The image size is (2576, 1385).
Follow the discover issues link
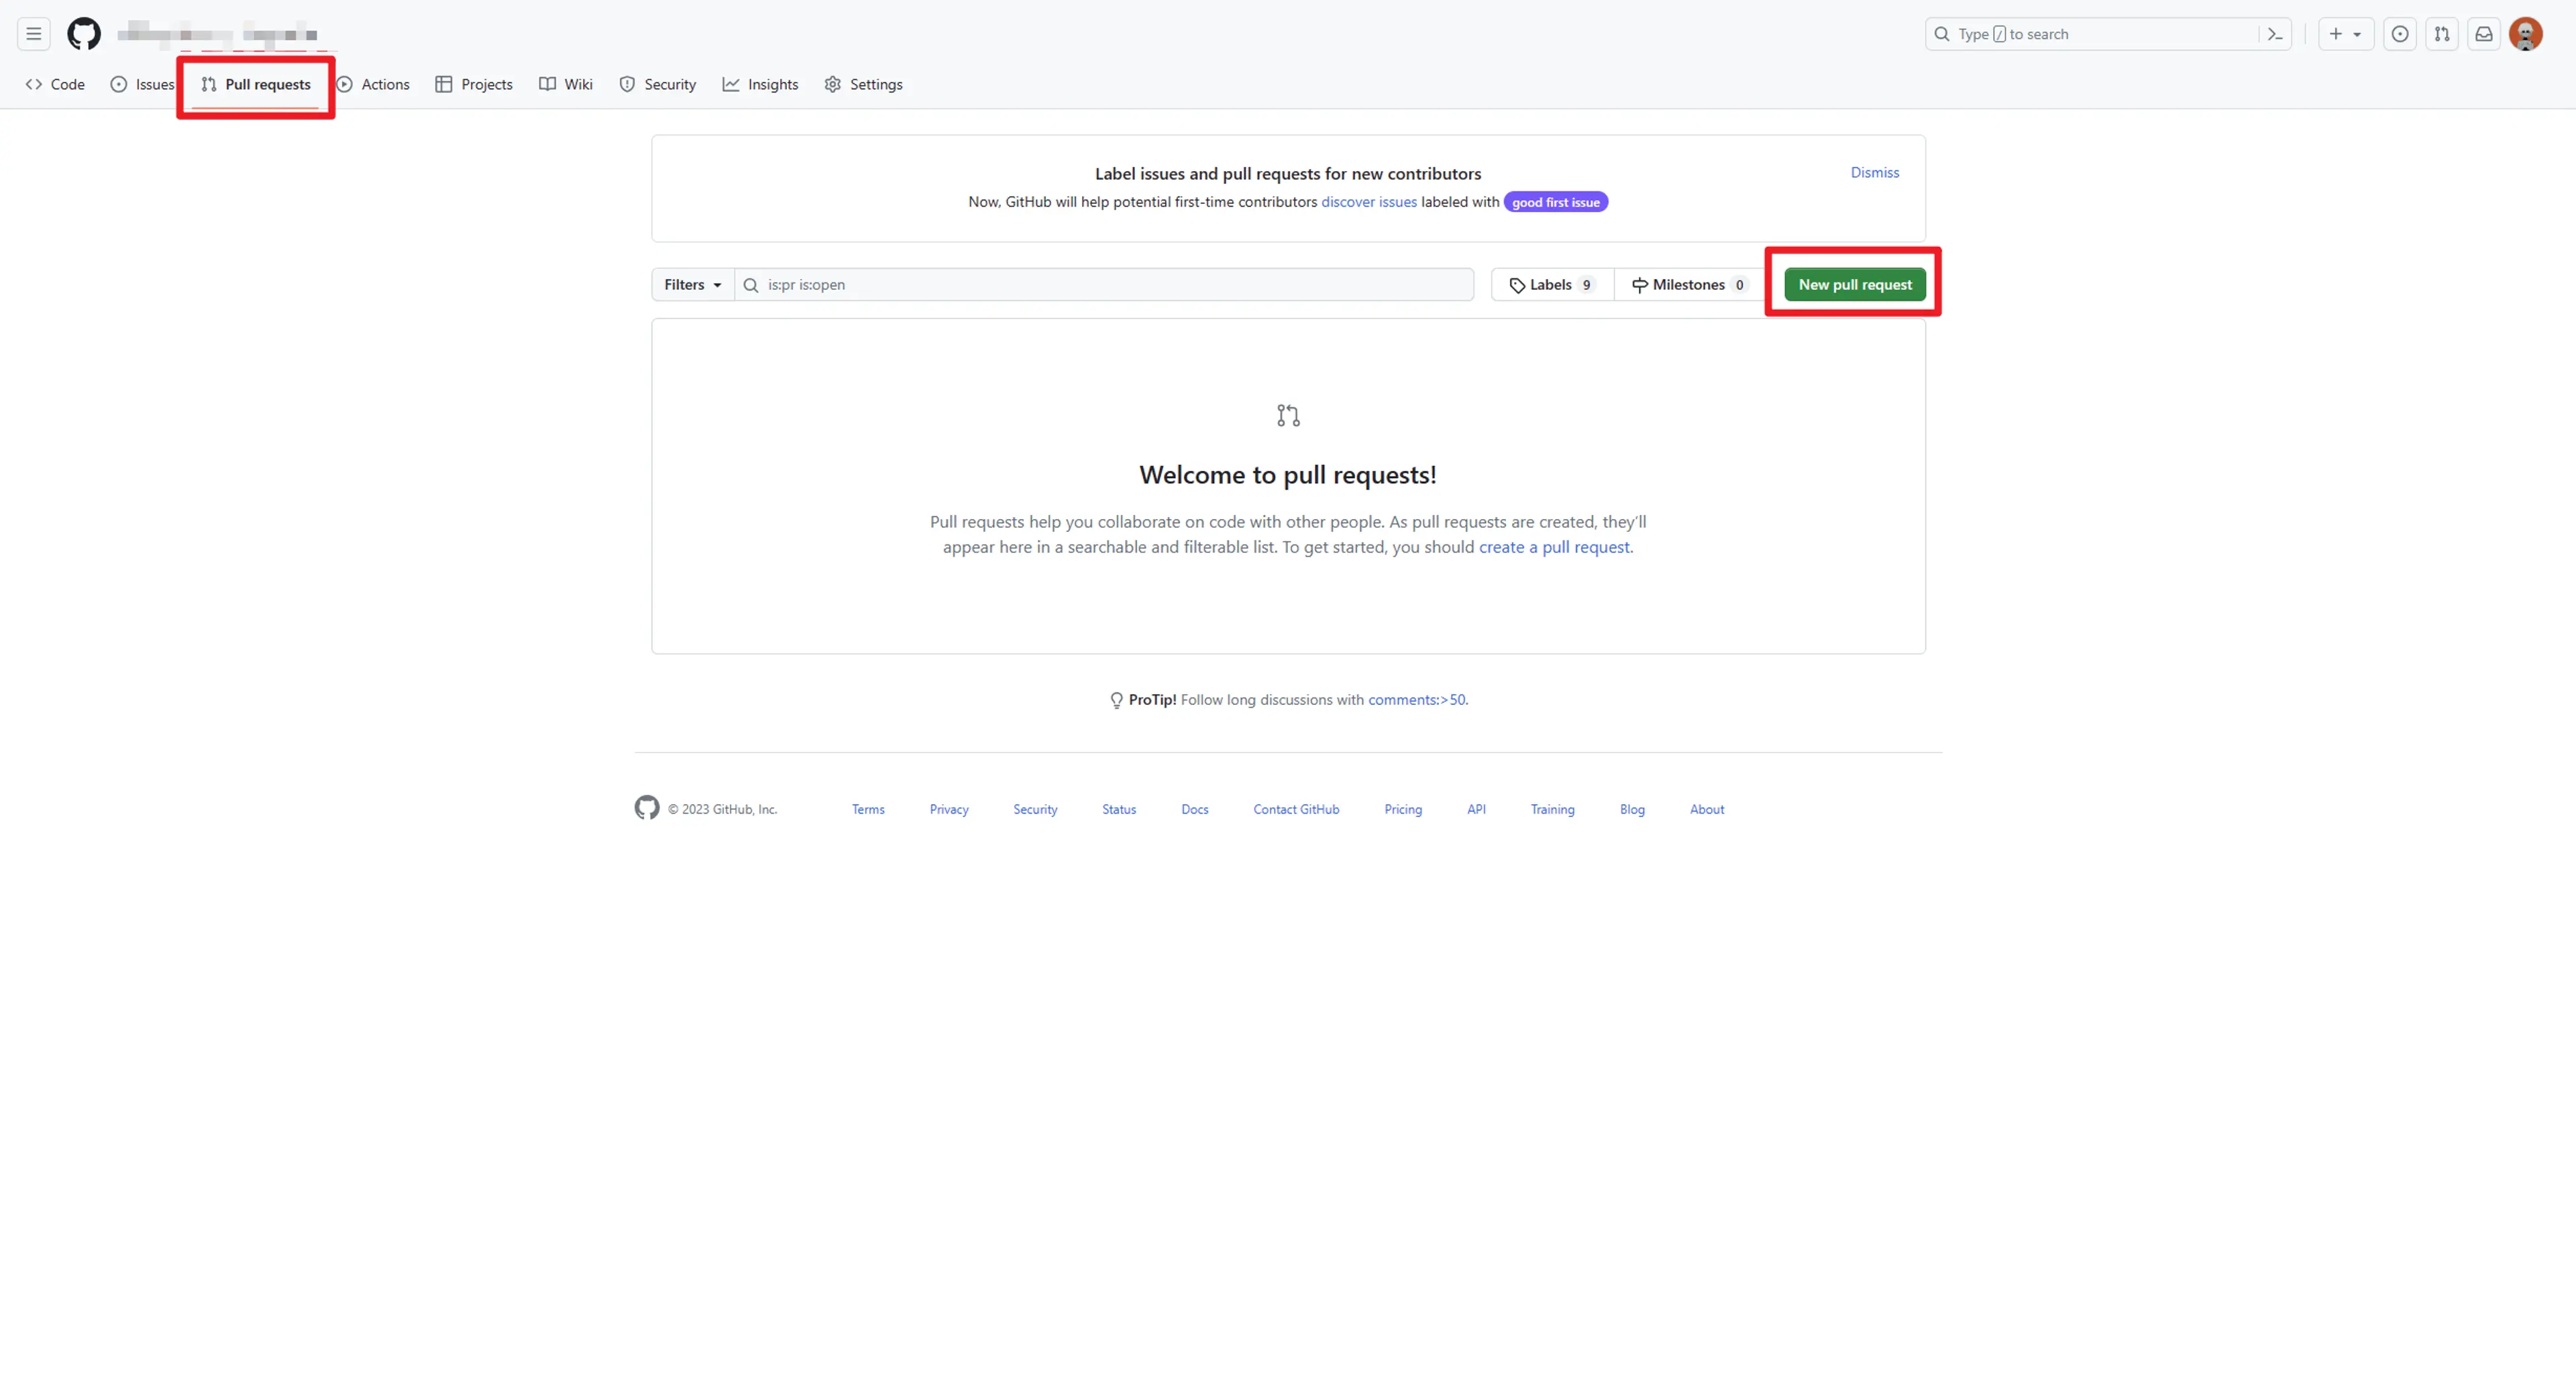[1368, 201]
